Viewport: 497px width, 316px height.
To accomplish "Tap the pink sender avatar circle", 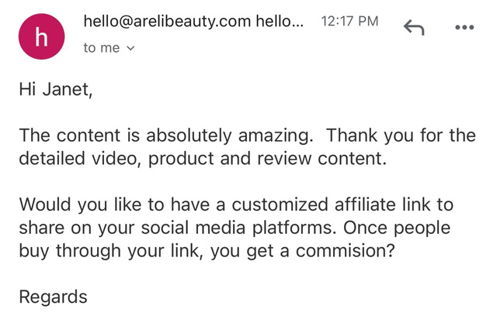I will pyautogui.click(x=45, y=37).
